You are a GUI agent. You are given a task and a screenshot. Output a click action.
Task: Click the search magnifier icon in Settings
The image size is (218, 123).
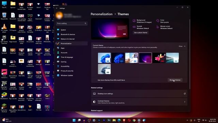pyautogui.click(x=85, y=23)
